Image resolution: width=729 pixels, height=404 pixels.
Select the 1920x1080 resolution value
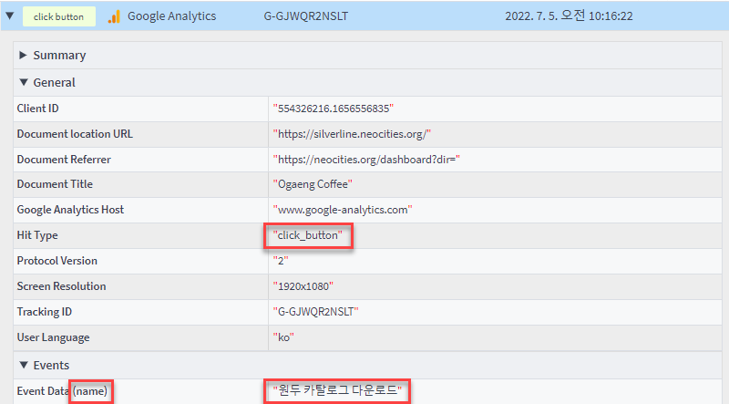[303, 286]
